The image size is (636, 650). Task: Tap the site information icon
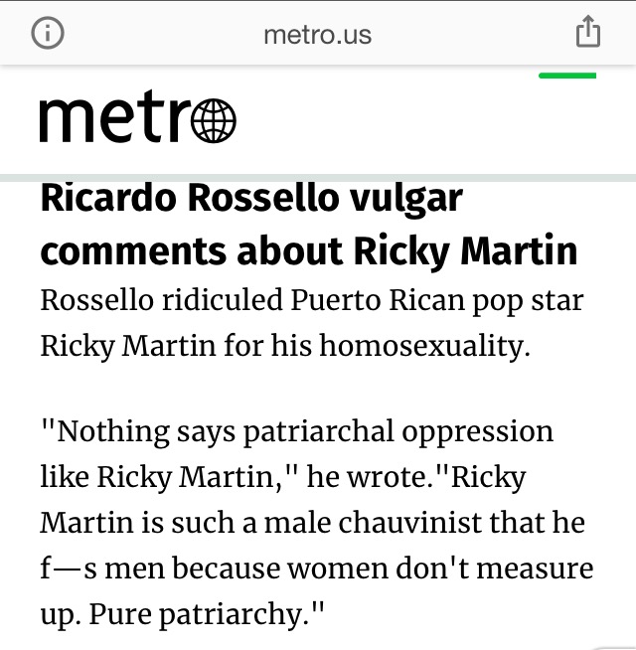click(x=47, y=33)
